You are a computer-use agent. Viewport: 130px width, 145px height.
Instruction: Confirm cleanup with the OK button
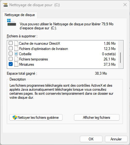click(x=91, y=139)
